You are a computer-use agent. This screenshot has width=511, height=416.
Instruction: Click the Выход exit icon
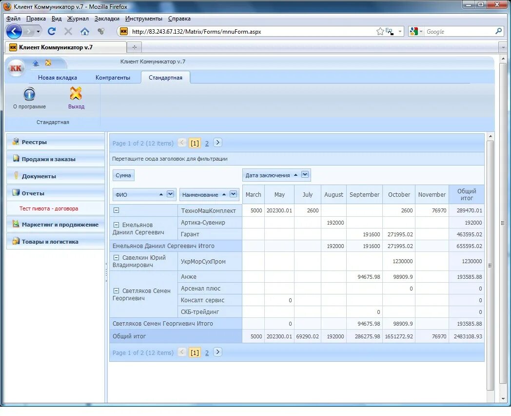pyautogui.click(x=76, y=95)
